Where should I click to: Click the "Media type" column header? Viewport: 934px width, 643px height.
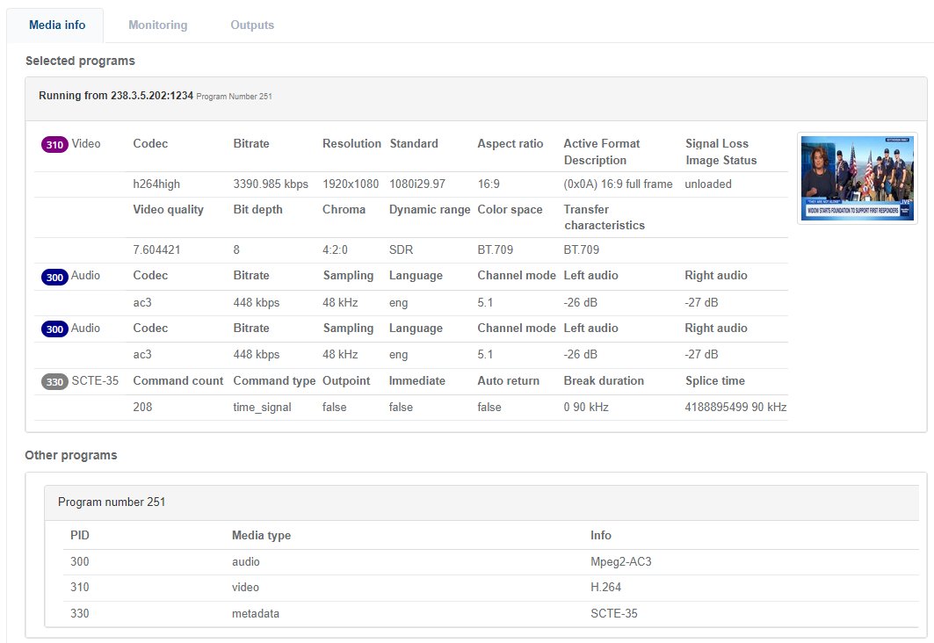tap(261, 536)
